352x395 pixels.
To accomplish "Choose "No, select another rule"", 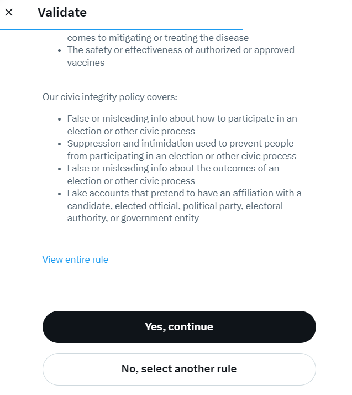I will point(179,369).
